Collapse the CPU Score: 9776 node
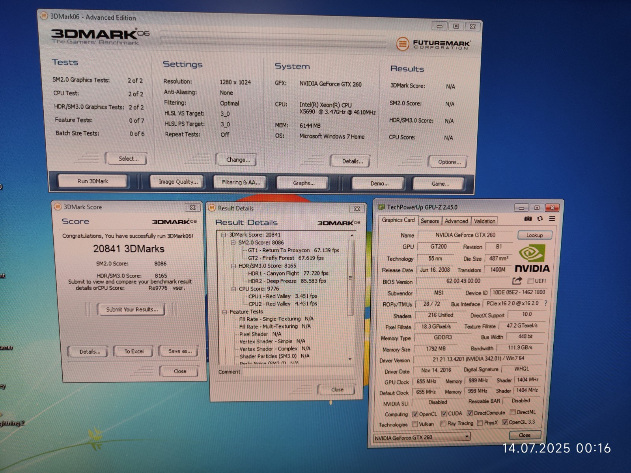The image size is (631, 473). click(x=234, y=289)
